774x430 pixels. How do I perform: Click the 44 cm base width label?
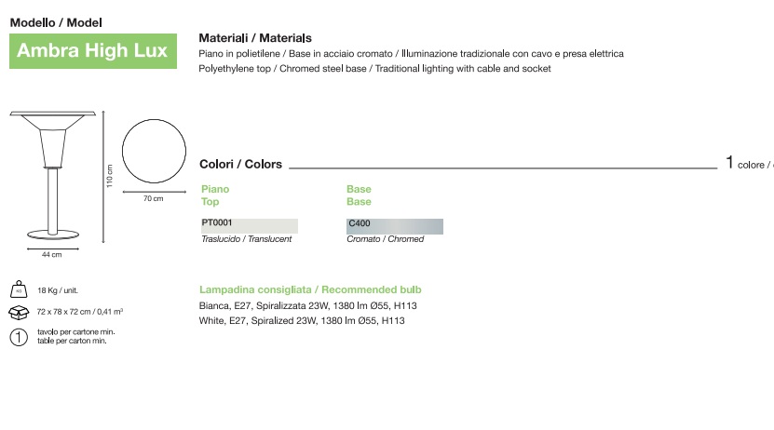[51, 254]
